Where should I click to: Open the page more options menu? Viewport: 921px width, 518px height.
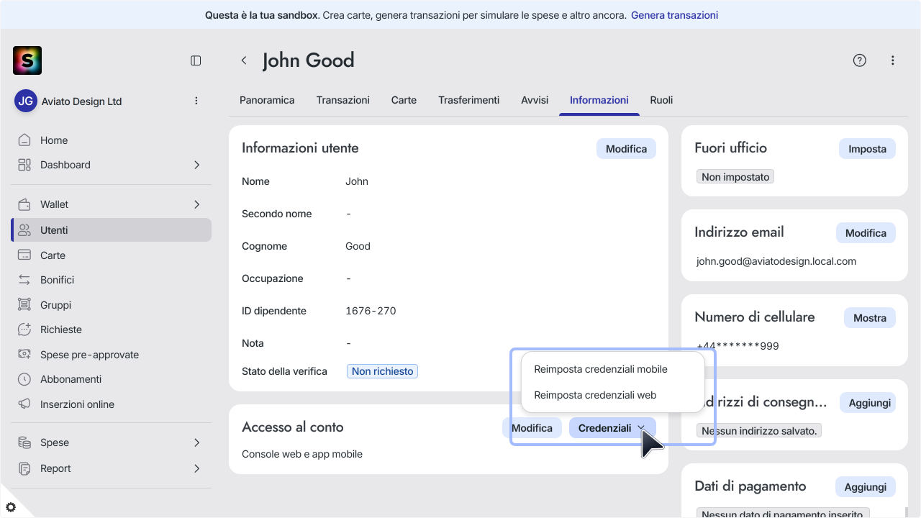(893, 60)
